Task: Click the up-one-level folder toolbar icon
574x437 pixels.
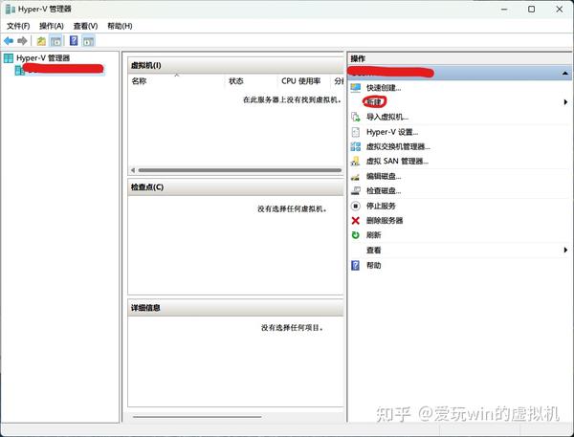Action: [41, 41]
